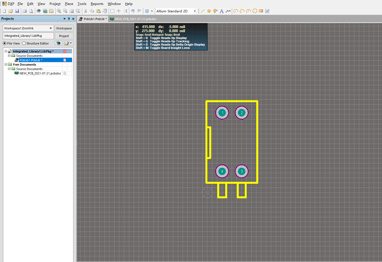This screenshot has height=262, width=382.
Task: Open the Tools menu
Action: coord(82,4)
